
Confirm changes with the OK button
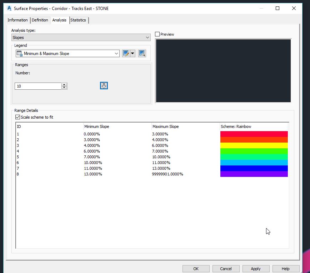tap(196, 268)
